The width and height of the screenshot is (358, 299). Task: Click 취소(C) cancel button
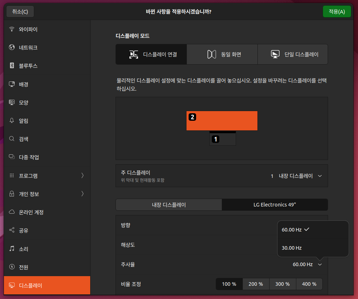20,11
